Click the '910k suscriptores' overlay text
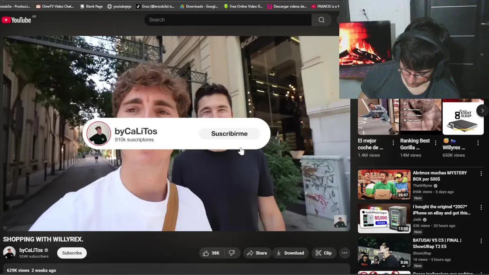This screenshot has width=489, height=275. [x=134, y=140]
